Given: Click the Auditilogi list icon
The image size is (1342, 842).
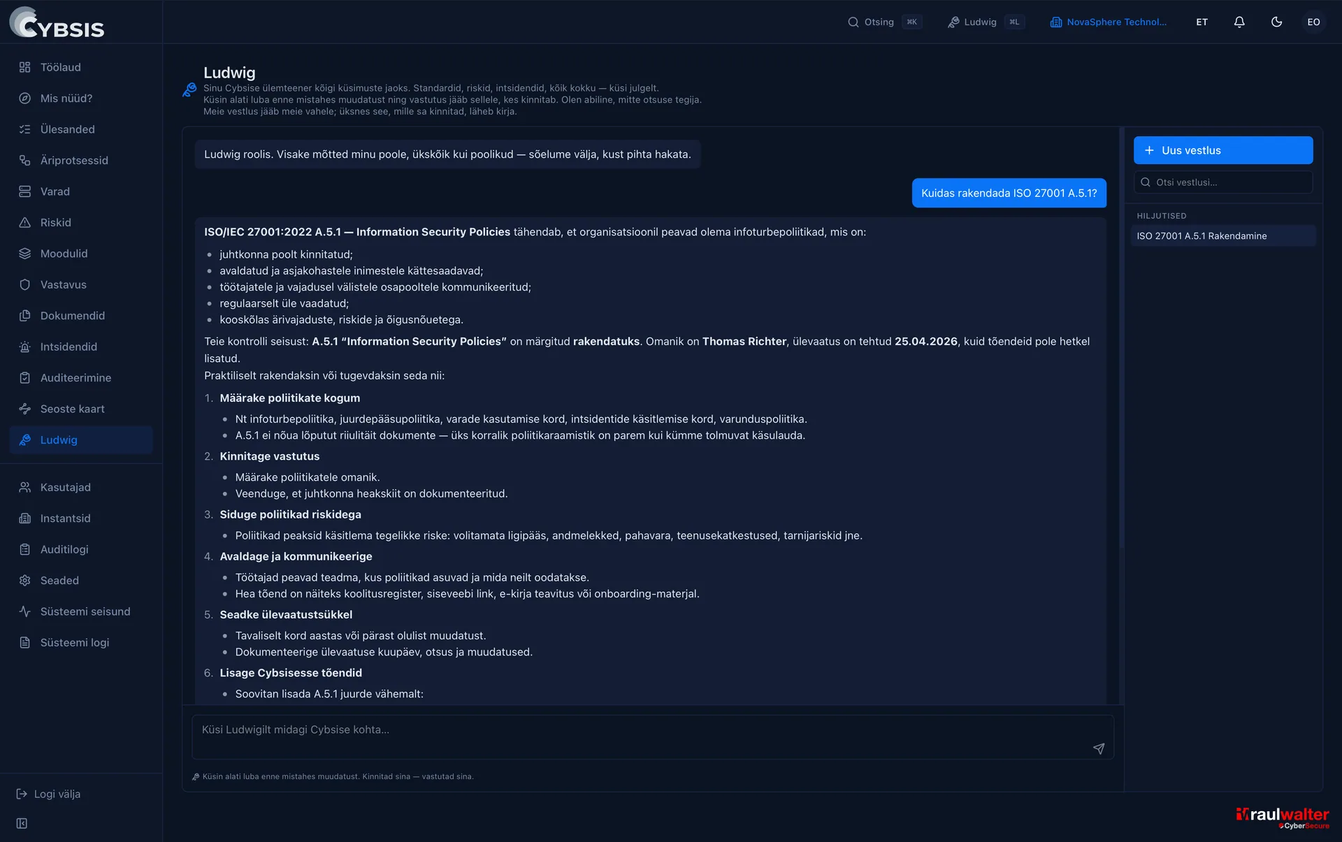Looking at the screenshot, I should [x=25, y=550].
